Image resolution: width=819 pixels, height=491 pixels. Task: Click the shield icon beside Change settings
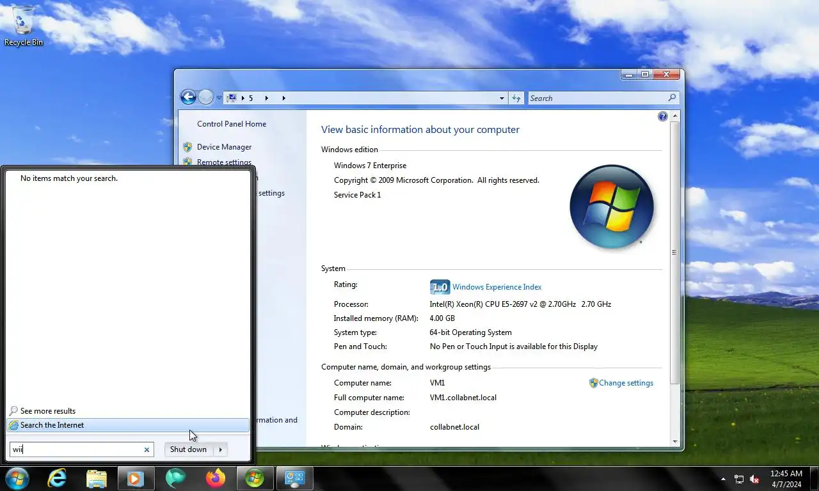click(593, 383)
